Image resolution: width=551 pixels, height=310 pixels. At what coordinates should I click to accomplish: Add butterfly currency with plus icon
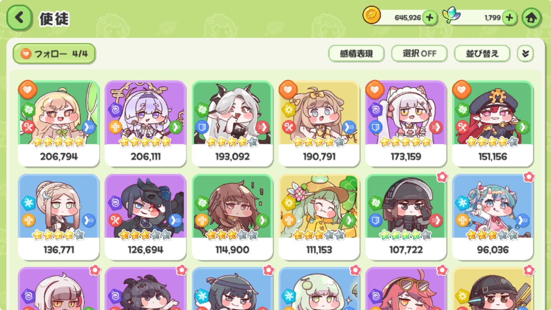pos(509,18)
